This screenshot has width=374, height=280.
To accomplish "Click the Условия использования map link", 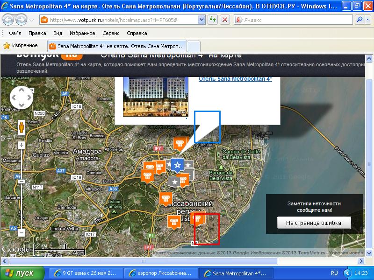I will click(347, 253).
